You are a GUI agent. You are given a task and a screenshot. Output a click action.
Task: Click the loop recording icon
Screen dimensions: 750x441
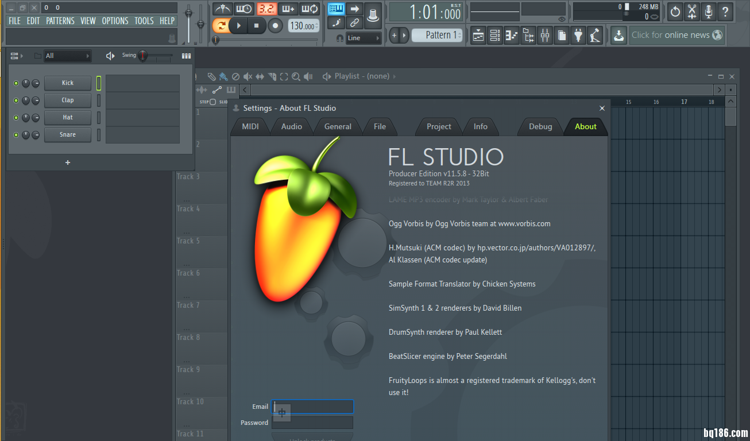point(310,9)
